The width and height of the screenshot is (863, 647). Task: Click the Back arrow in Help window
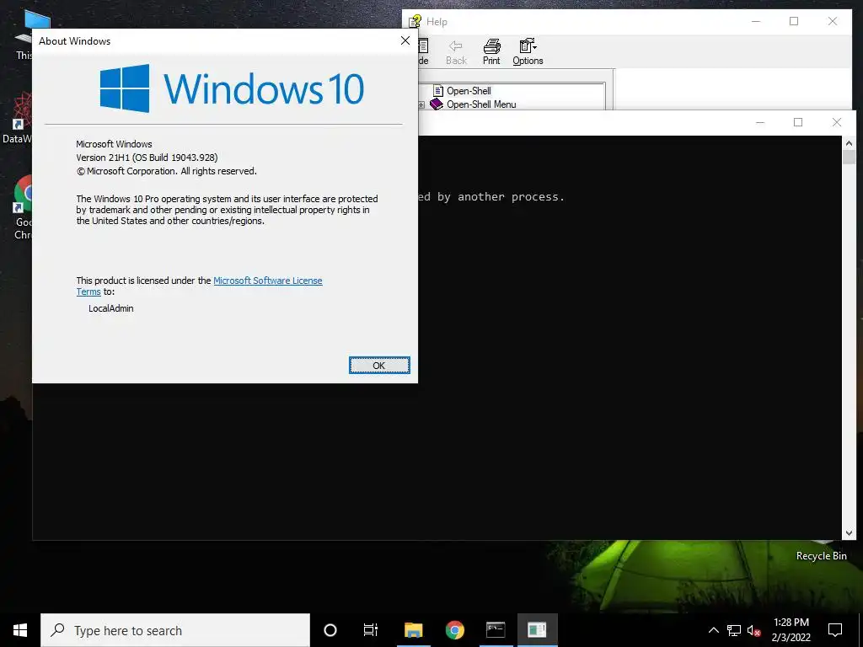tap(456, 52)
